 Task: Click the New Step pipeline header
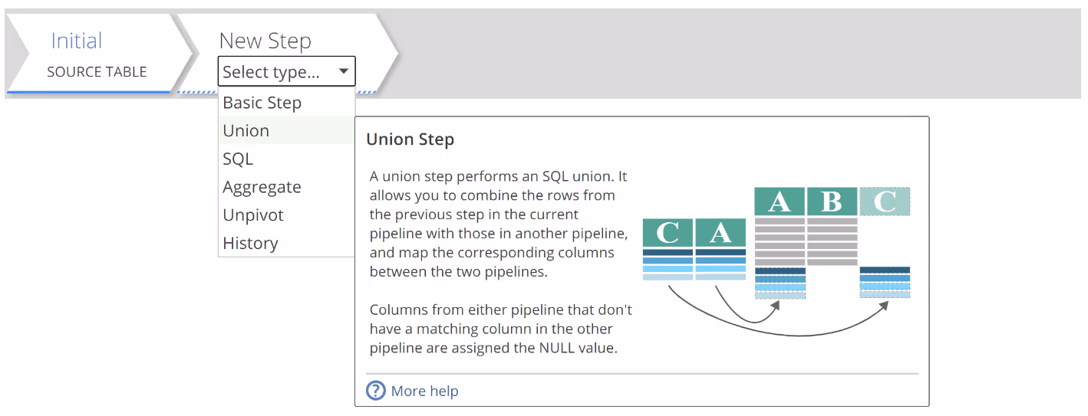[265, 41]
